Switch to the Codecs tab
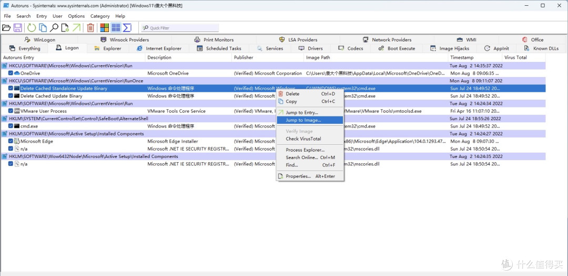568x276 pixels. tap(350, 48)
